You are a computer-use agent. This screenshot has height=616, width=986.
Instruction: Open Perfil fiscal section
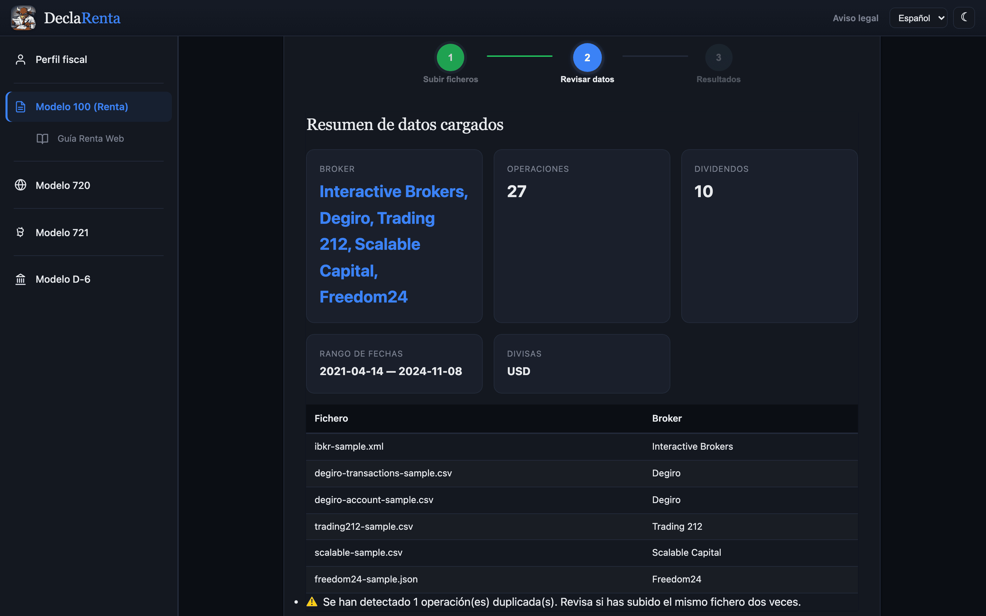(89, 60)
